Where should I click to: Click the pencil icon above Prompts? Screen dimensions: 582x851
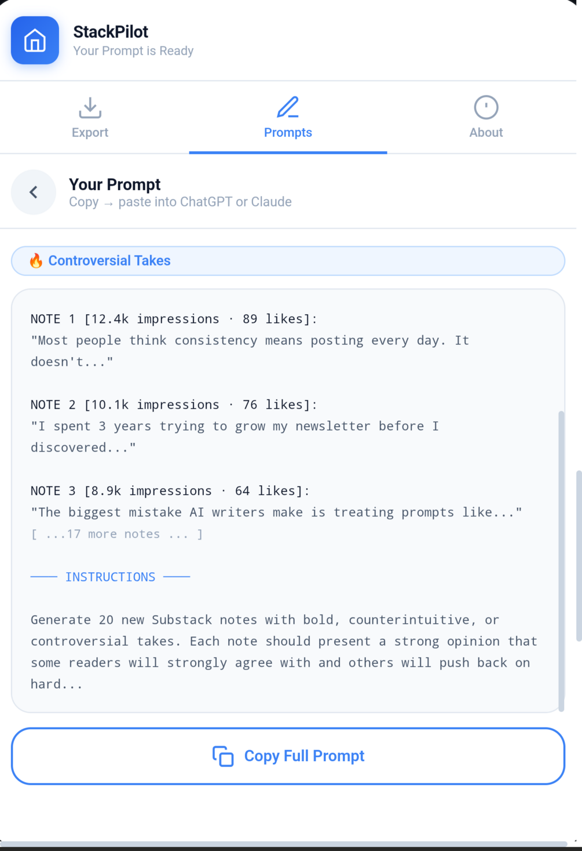coord(288,108)
